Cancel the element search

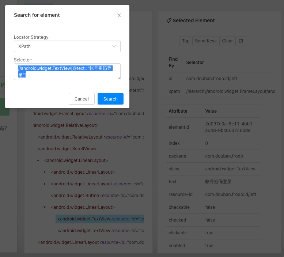click(82, 99)
